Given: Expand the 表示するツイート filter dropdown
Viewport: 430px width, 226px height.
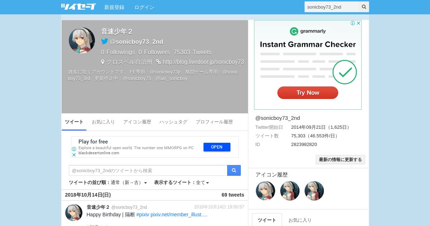Looking at the screenshot, I should pos(181,183).
